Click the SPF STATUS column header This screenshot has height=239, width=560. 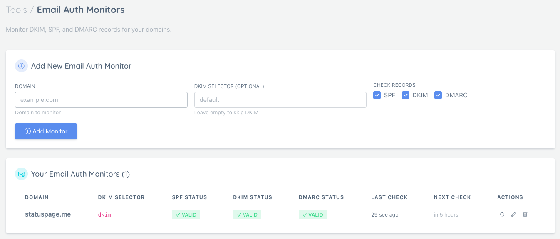(x=189, y=197)
